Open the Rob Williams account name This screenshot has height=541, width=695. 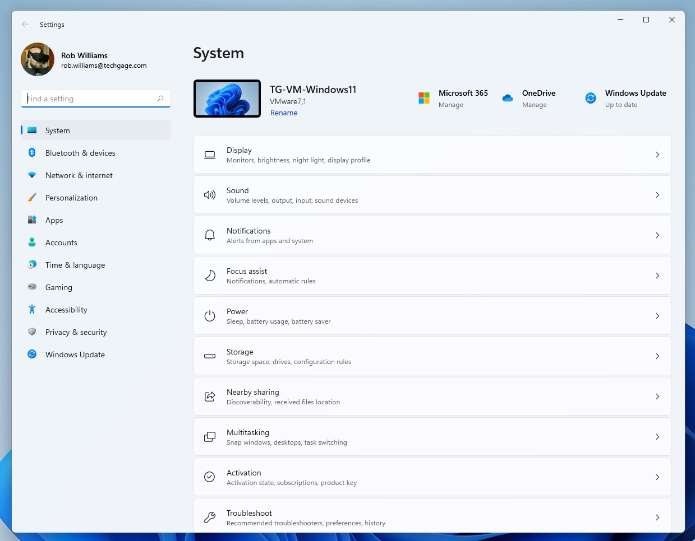tap(84, 55)
